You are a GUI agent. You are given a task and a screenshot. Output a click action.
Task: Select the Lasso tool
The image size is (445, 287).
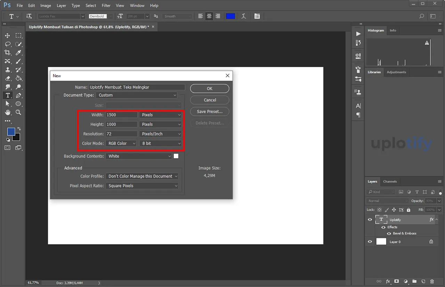click(x=7, y=44)
